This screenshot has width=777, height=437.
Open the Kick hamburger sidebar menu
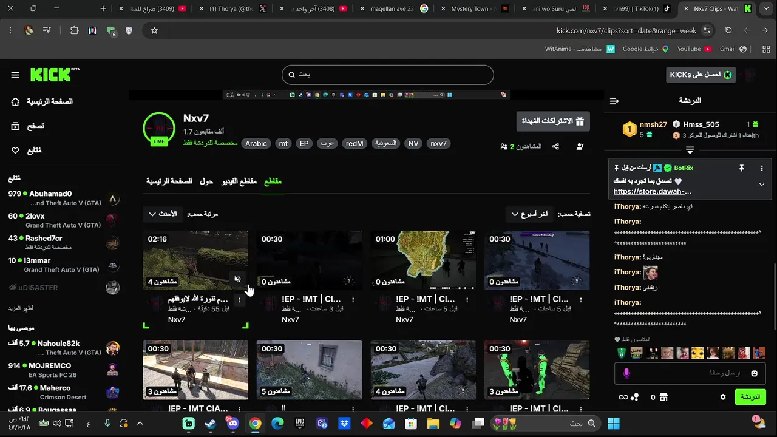[x=15, y=75]
